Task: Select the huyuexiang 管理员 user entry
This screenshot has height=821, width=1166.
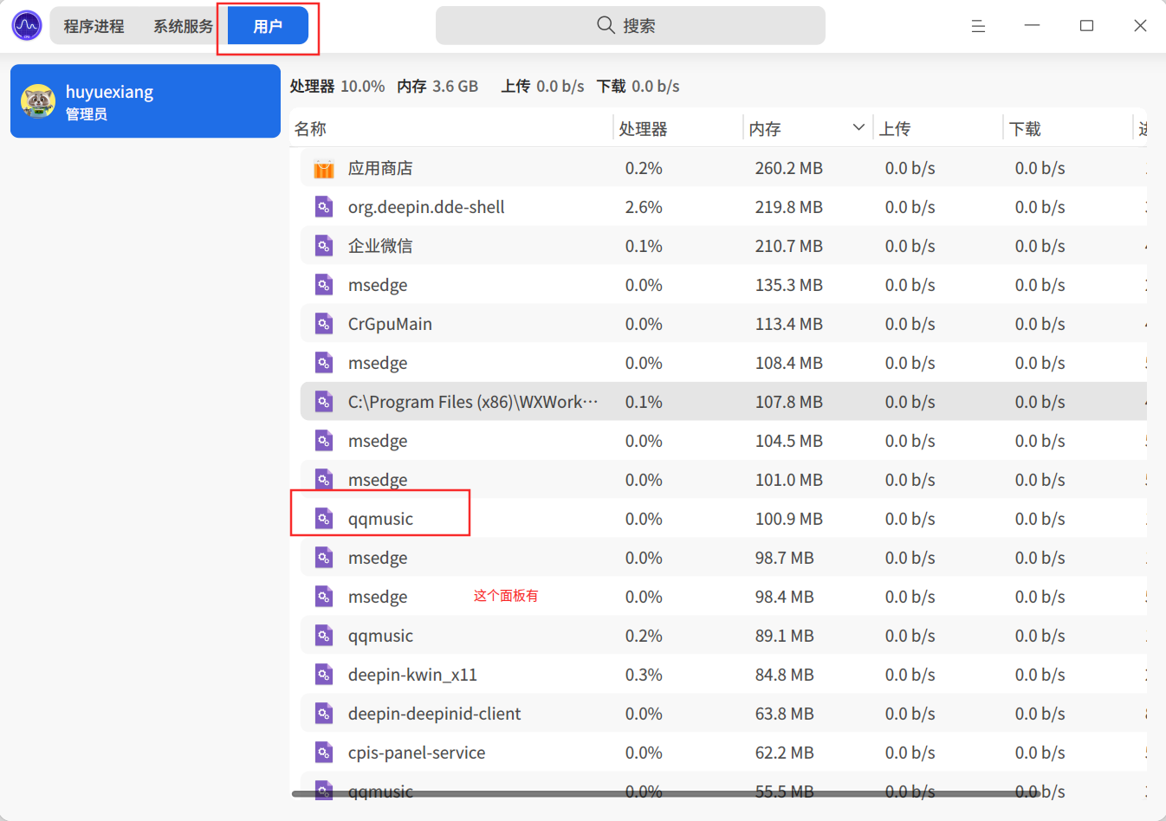Action: coord(146,101)
